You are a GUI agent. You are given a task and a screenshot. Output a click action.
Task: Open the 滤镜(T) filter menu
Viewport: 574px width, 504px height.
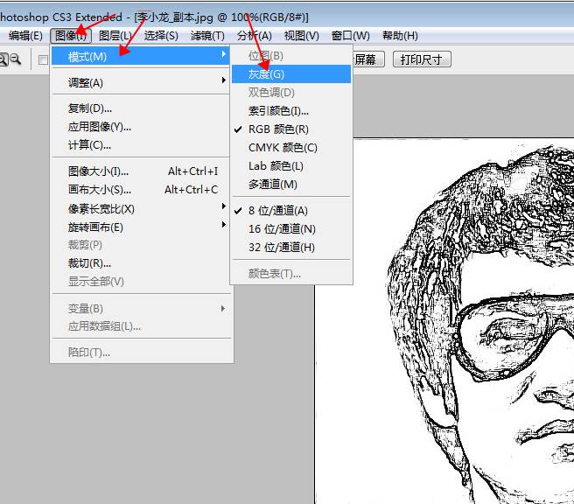coord(207,36)
